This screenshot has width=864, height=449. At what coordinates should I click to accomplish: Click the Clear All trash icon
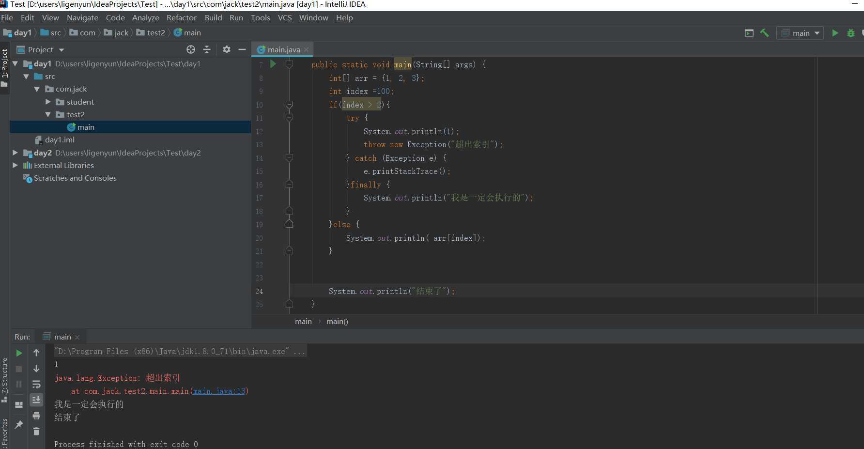36,431
